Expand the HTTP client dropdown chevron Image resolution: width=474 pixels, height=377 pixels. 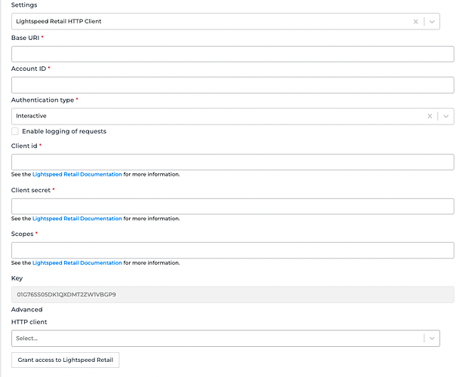432,339
